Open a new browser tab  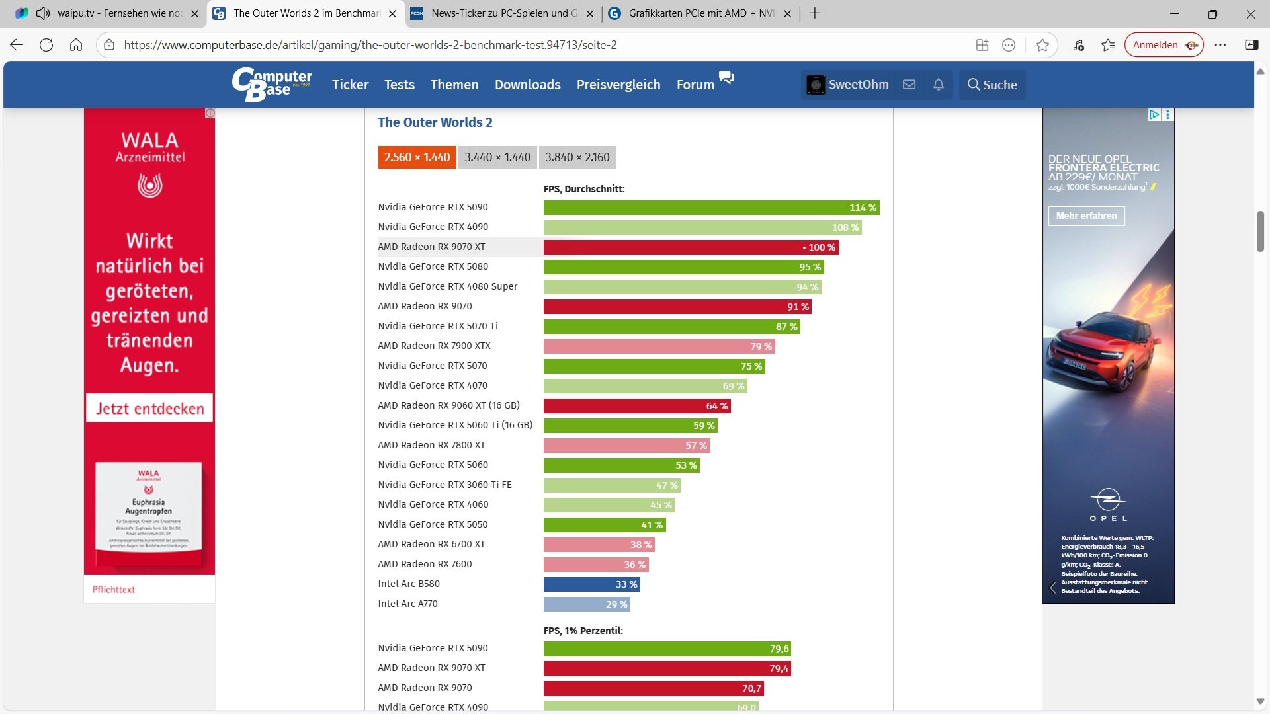[815, 13]
